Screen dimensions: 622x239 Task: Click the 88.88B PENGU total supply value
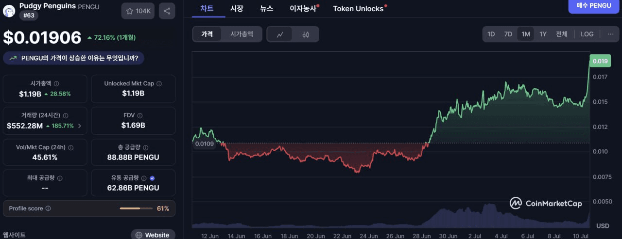click(133, 158)
